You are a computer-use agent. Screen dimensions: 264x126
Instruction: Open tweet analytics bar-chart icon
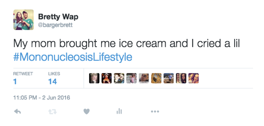pyautogui.click(x=119, y=111)
